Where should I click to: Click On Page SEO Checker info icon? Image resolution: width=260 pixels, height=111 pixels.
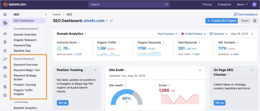click(x=229, y=75)
